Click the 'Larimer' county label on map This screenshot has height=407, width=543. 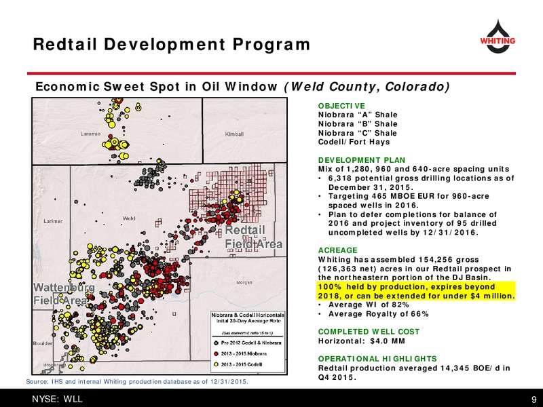tap(54, 221)
